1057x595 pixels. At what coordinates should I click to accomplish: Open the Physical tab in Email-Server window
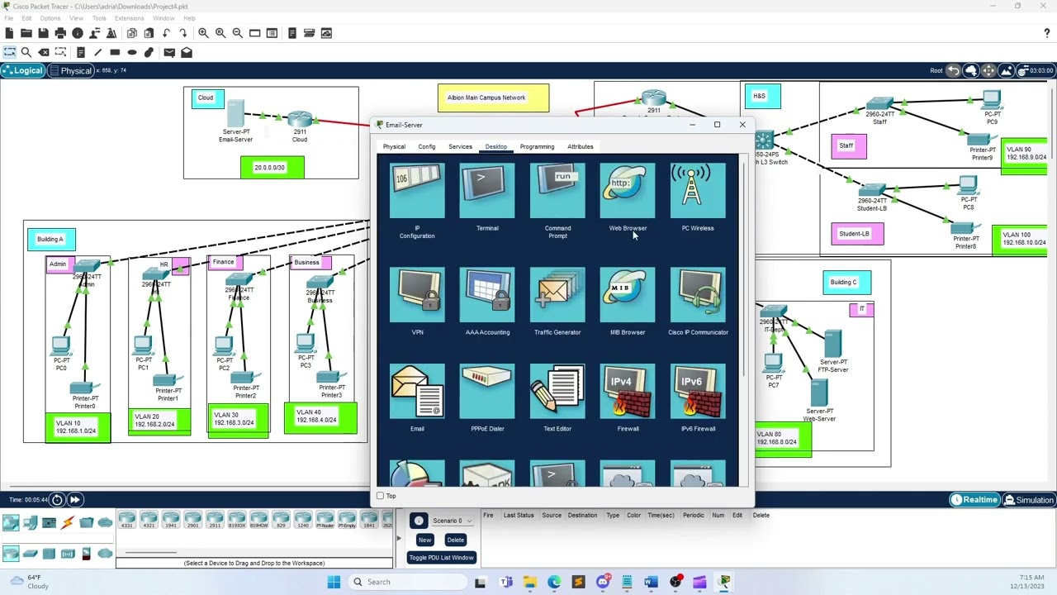click(394, 146)
